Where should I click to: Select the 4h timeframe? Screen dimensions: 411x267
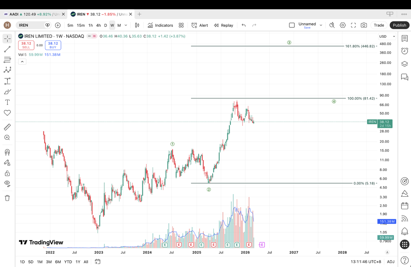click(x=99, y=25)
